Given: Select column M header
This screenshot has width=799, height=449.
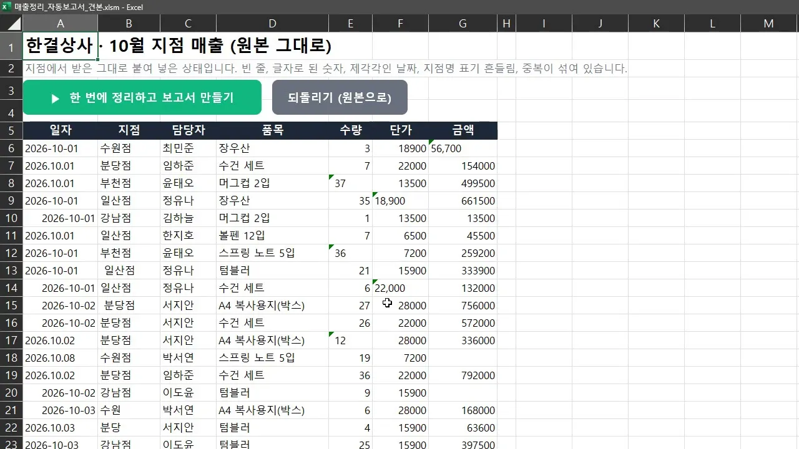Looking at the screenshot, I should click(x=768, y=24).
